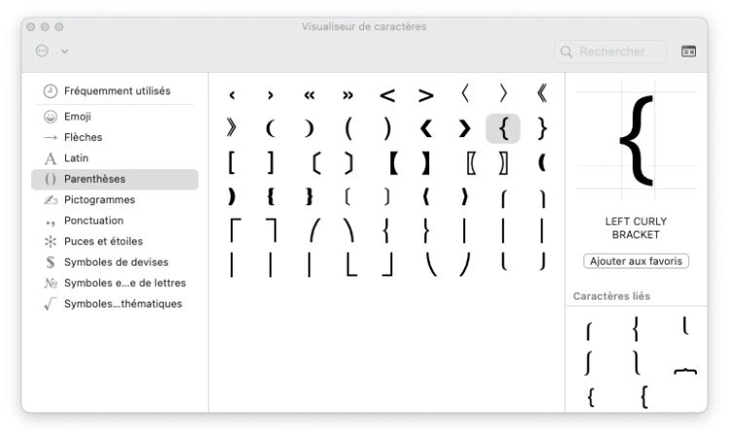Click the highlighted left curly bracket in grid
The height and width of the screenshot is (432, 730).
503,128
